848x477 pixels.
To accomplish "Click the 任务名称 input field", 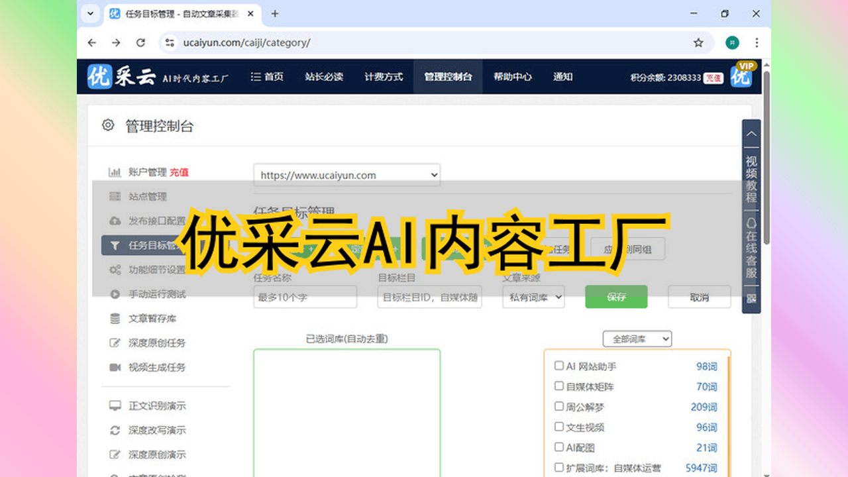I will coord(305,297).
